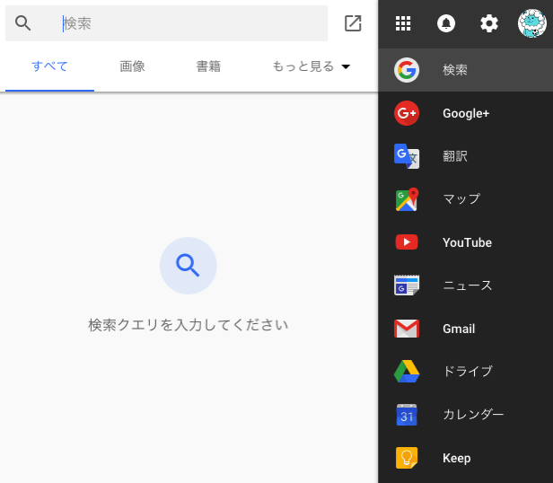Open settings with the gear icon

pyautogui.click(x=489, y=23)
